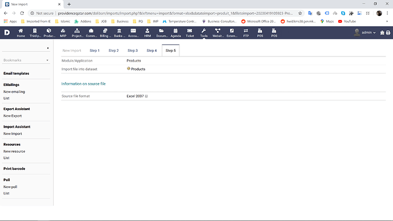Expand the Bookmarks dropdown
This screenshot has height=221, width=393.
coord(26,60)
